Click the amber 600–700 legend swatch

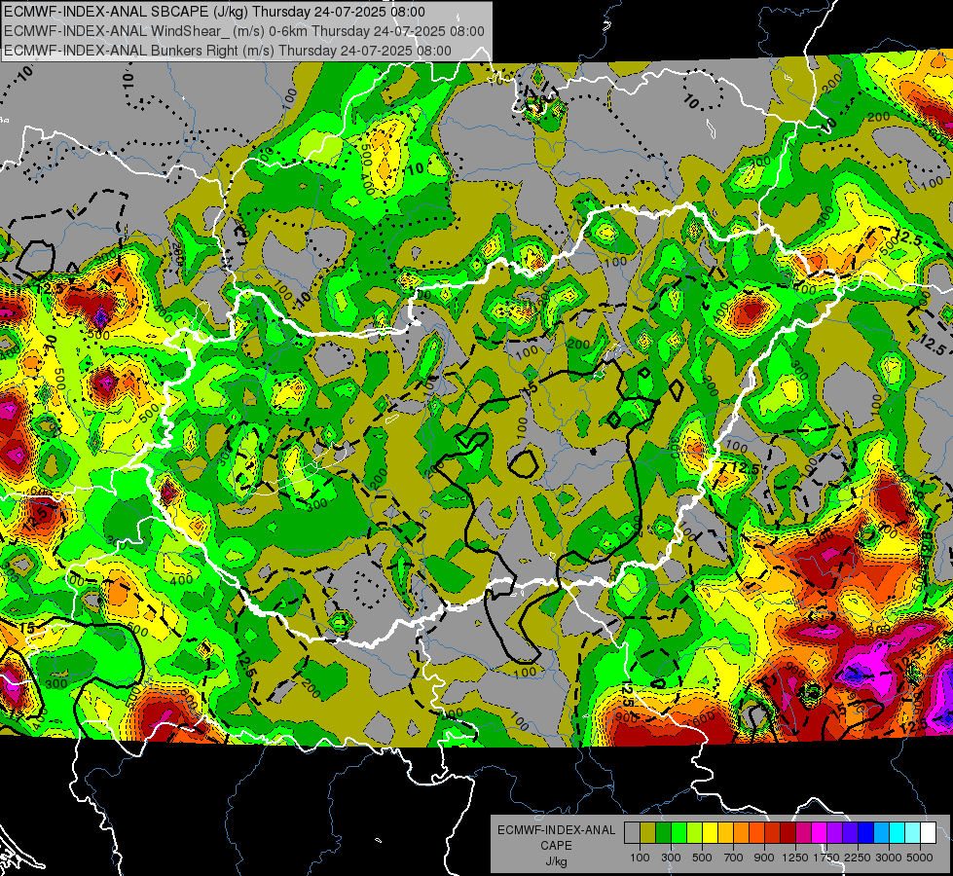click(725, 833)
